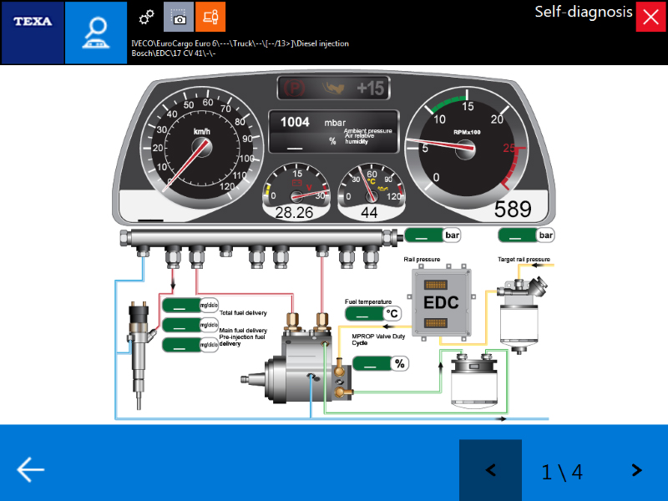Click the EDC control unit icon
Viewport: 668px width, 501px height.
441,302
